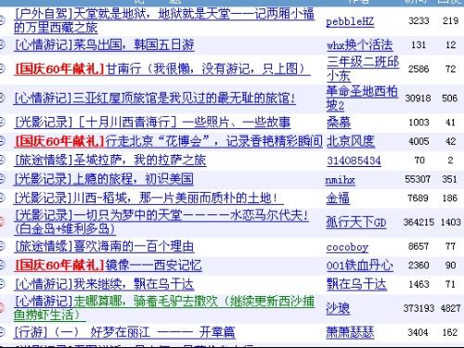Visit author 三年级二班邱小东's profile
This screenshot has height=348, width=464.
pos(363,69)
